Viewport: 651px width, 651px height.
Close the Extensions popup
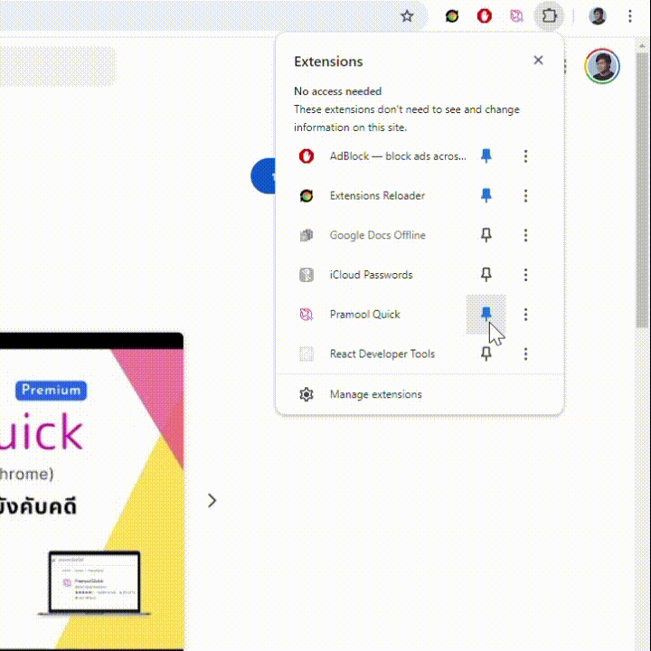538,61
